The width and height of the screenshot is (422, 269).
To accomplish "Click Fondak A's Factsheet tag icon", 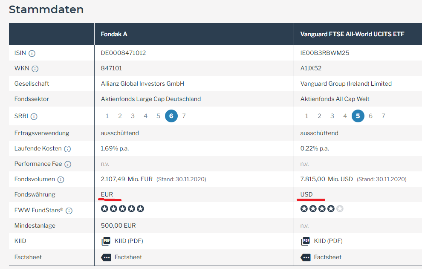I will (x=106, y=257).
